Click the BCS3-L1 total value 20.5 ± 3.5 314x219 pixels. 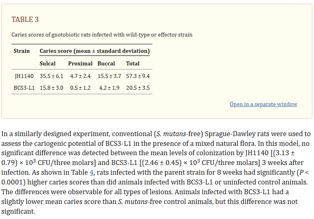pos(138,88)
